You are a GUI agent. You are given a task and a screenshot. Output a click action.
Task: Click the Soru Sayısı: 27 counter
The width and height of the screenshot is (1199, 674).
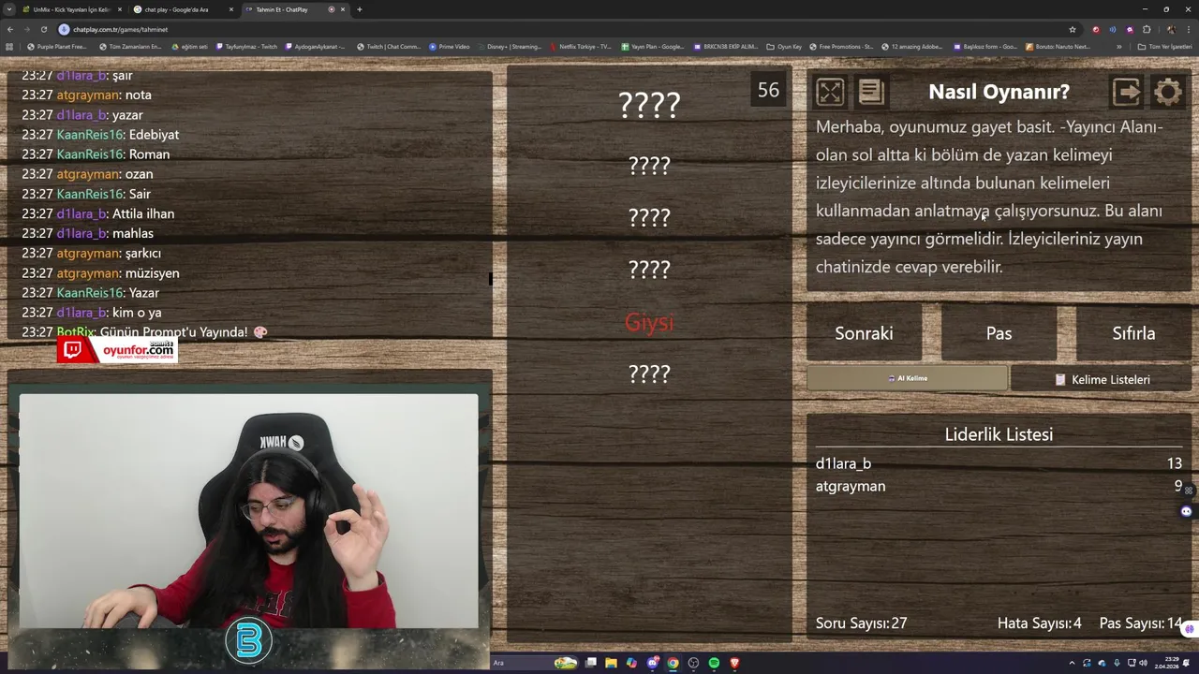tap(861, 623)
